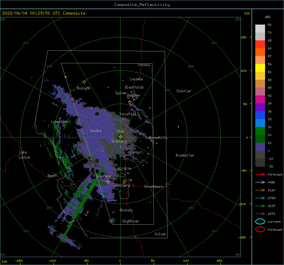Screen dimensions: 284x265
Task: Click the Lake Louise label
Action: pos(24,155)
